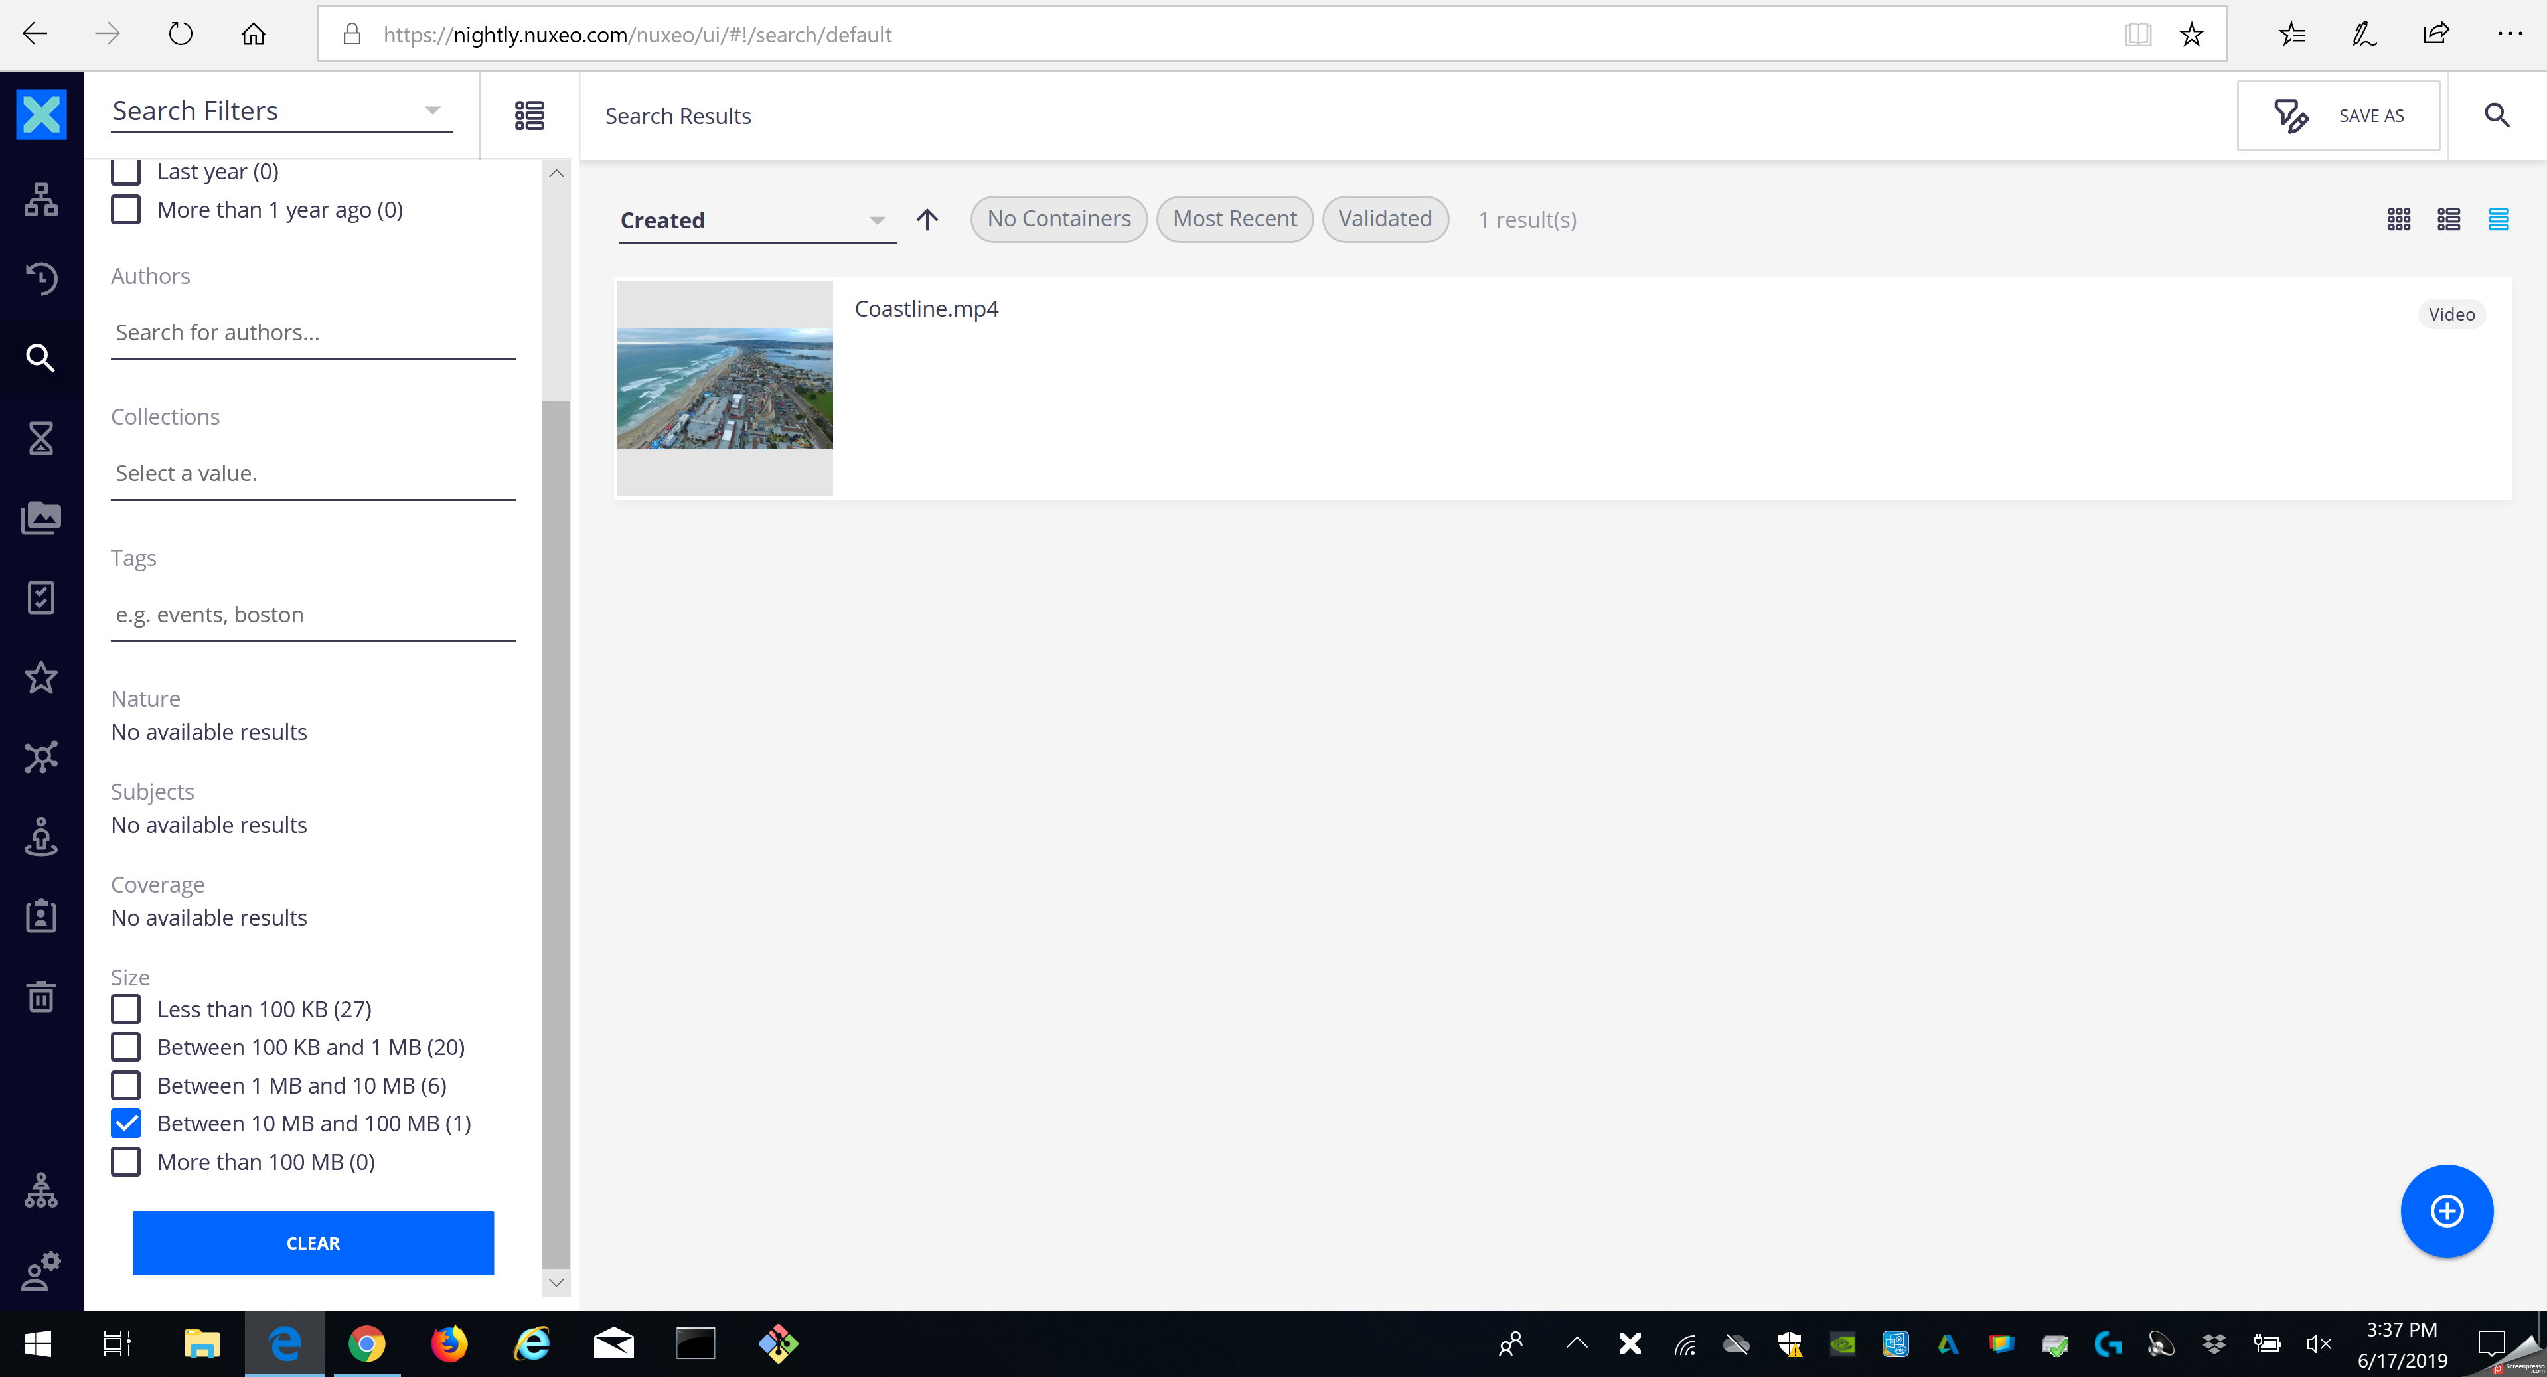Switch results to grid view
The height and width of the screenshot is (1377, 2547).
coord(2398,220)
